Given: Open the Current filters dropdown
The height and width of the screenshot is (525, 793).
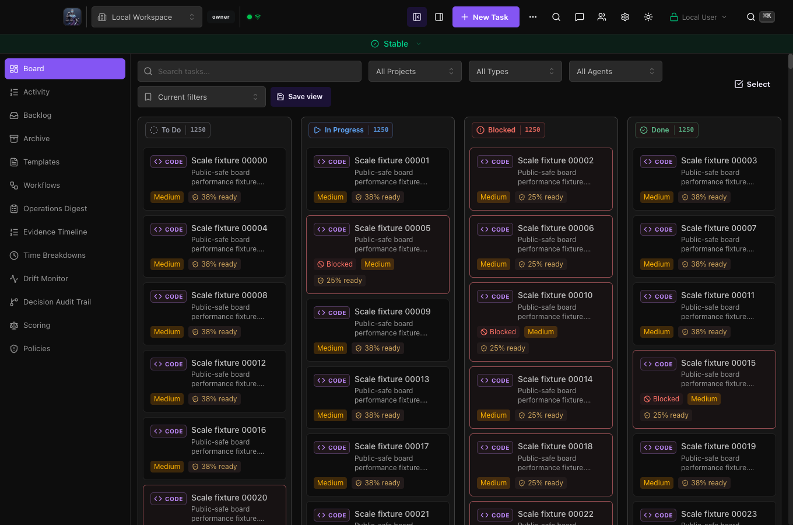Looking at the screenshot, I should [202, 97].
